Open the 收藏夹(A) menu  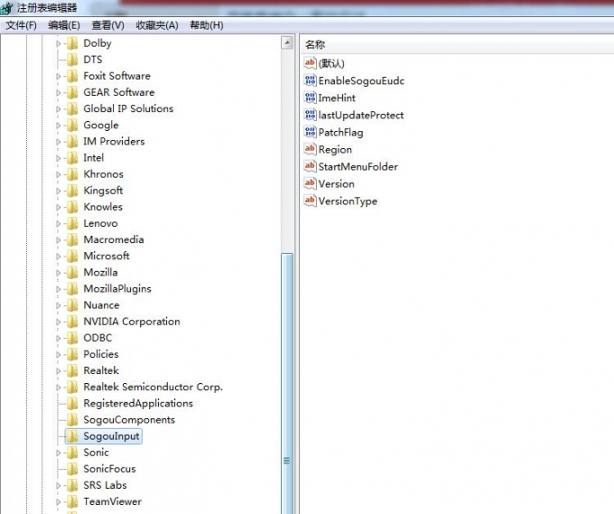[156, 25]
